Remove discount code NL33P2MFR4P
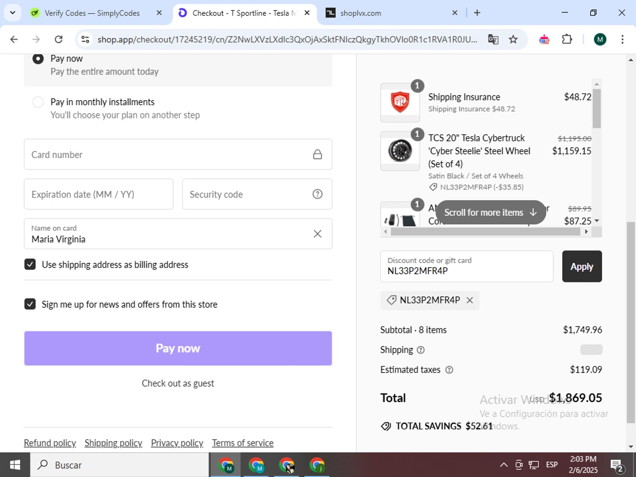The width and height of the screenshot is (636, 477). [x=470, y=300]
